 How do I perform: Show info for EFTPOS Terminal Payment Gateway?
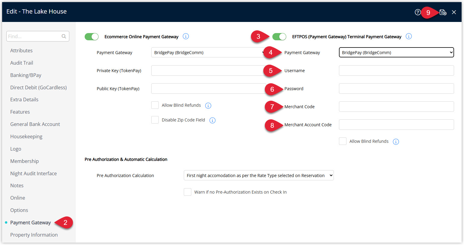[x=409, y=36]
